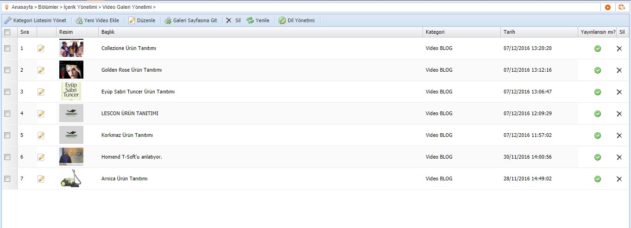The height and width of the screenshot is (228, 631).
Task: Open Bölümler in breadcrumb
Action: (48, 7)
